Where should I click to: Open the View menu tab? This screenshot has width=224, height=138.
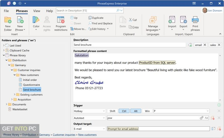click(x=37, y=11)
